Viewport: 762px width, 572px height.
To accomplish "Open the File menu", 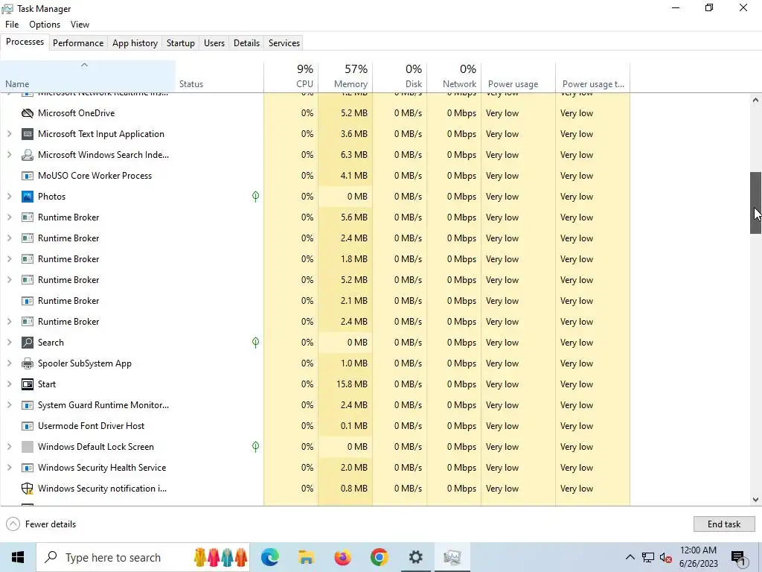I will click(12, 25).
